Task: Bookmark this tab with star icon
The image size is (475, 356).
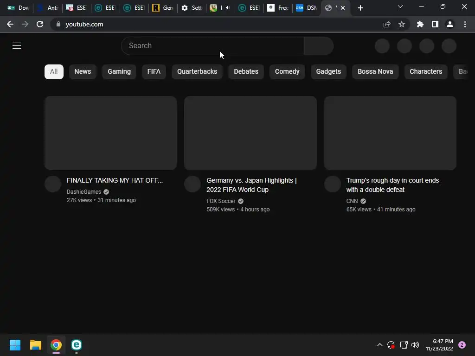Action: coord(402,24)
